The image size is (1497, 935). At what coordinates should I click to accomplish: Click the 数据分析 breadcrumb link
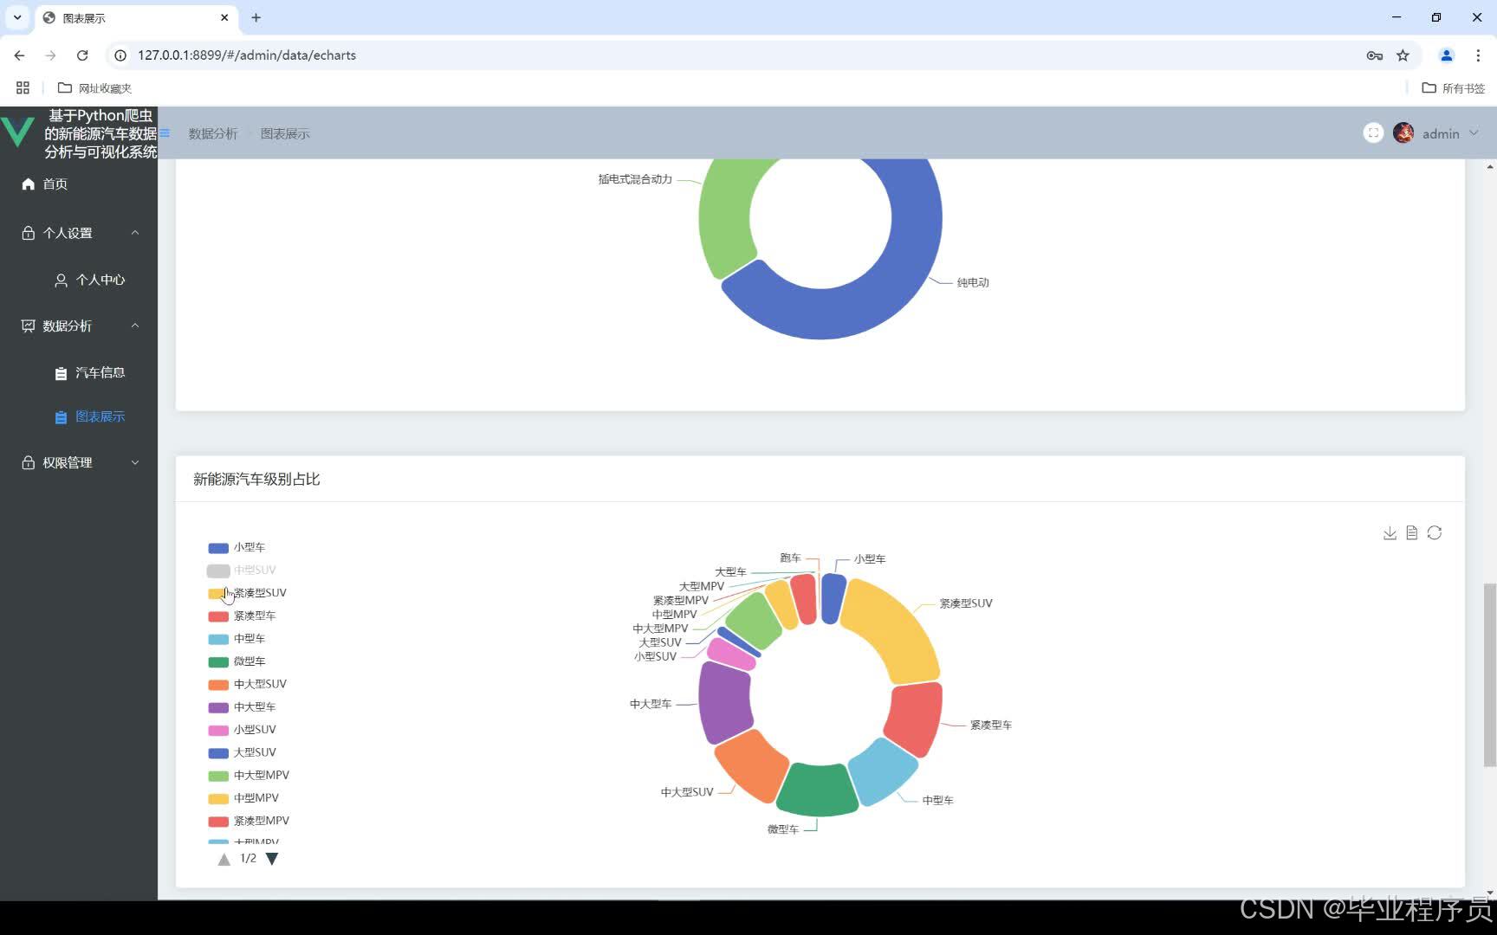(213, 133)
